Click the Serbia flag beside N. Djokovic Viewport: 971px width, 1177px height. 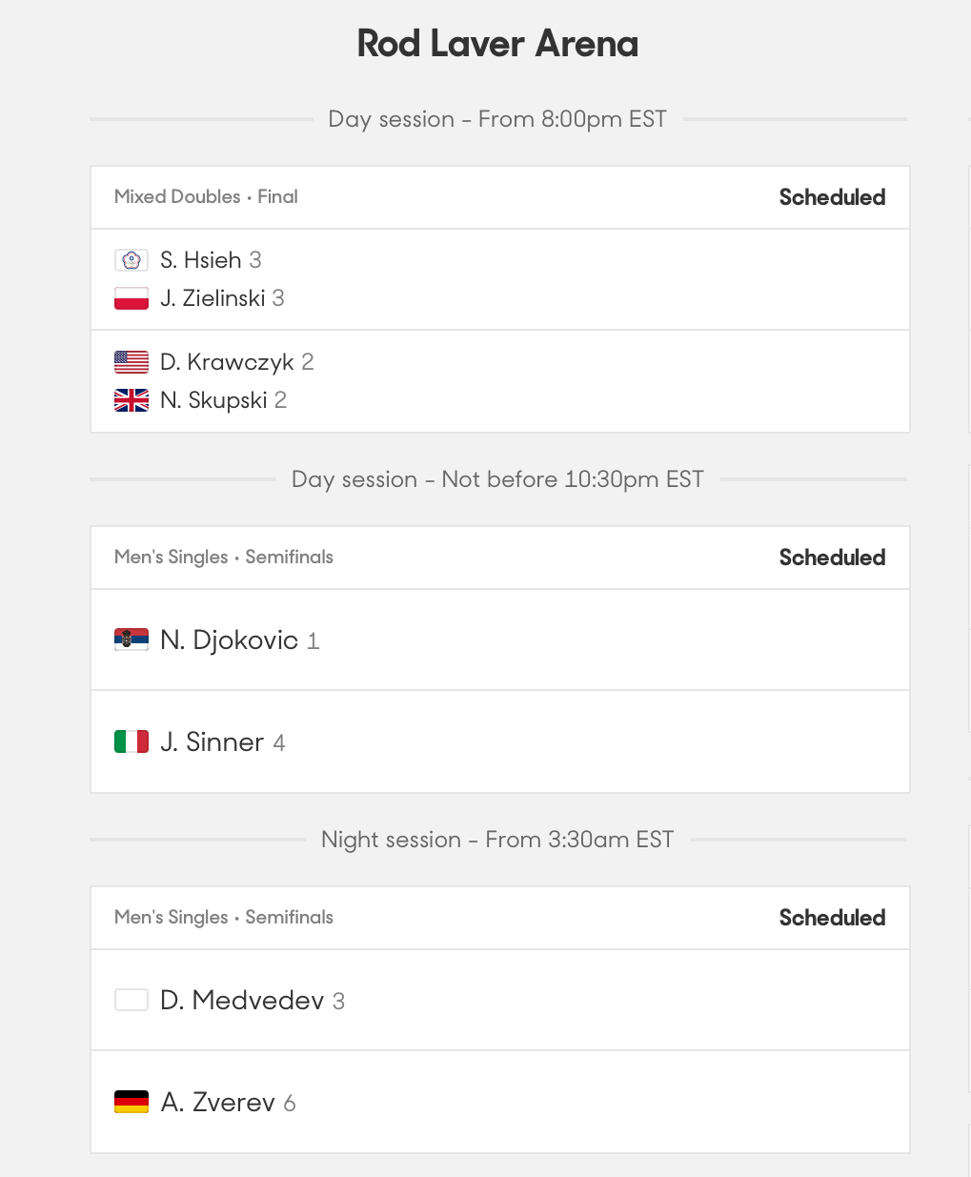131,639
